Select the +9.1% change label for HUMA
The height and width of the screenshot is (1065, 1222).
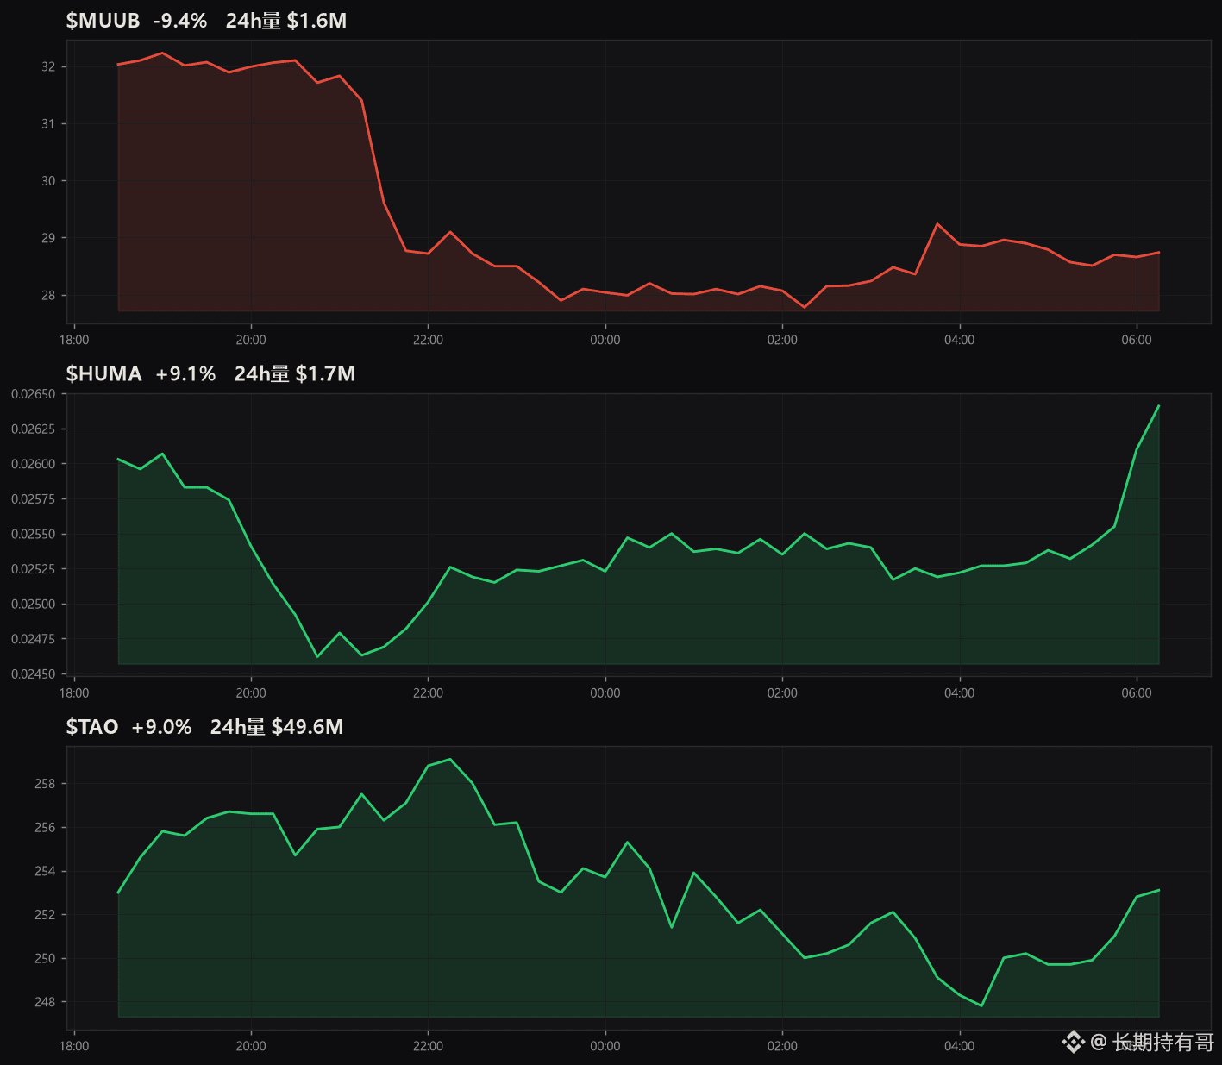coord(185,373)
